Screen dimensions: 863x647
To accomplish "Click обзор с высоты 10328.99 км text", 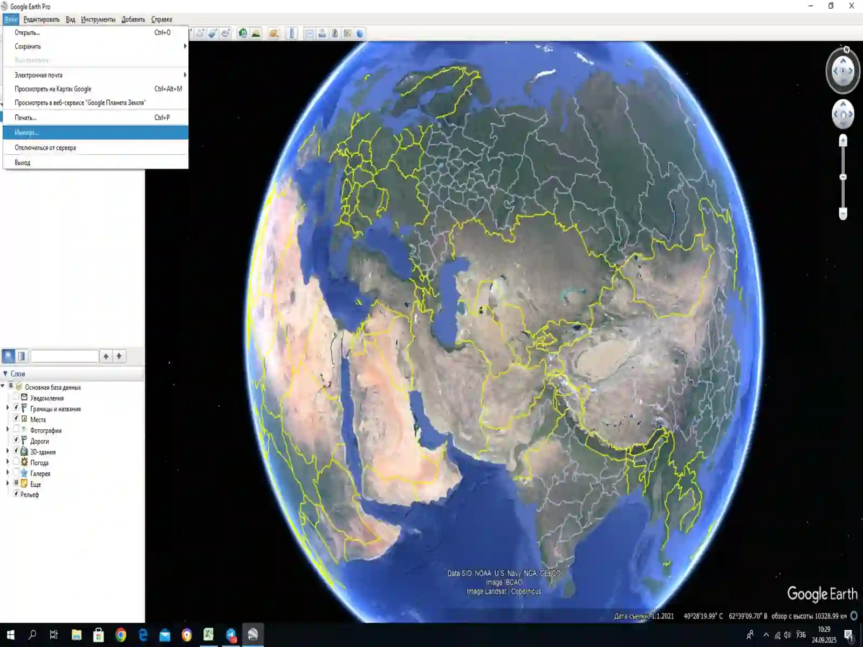I will point(809,616).
